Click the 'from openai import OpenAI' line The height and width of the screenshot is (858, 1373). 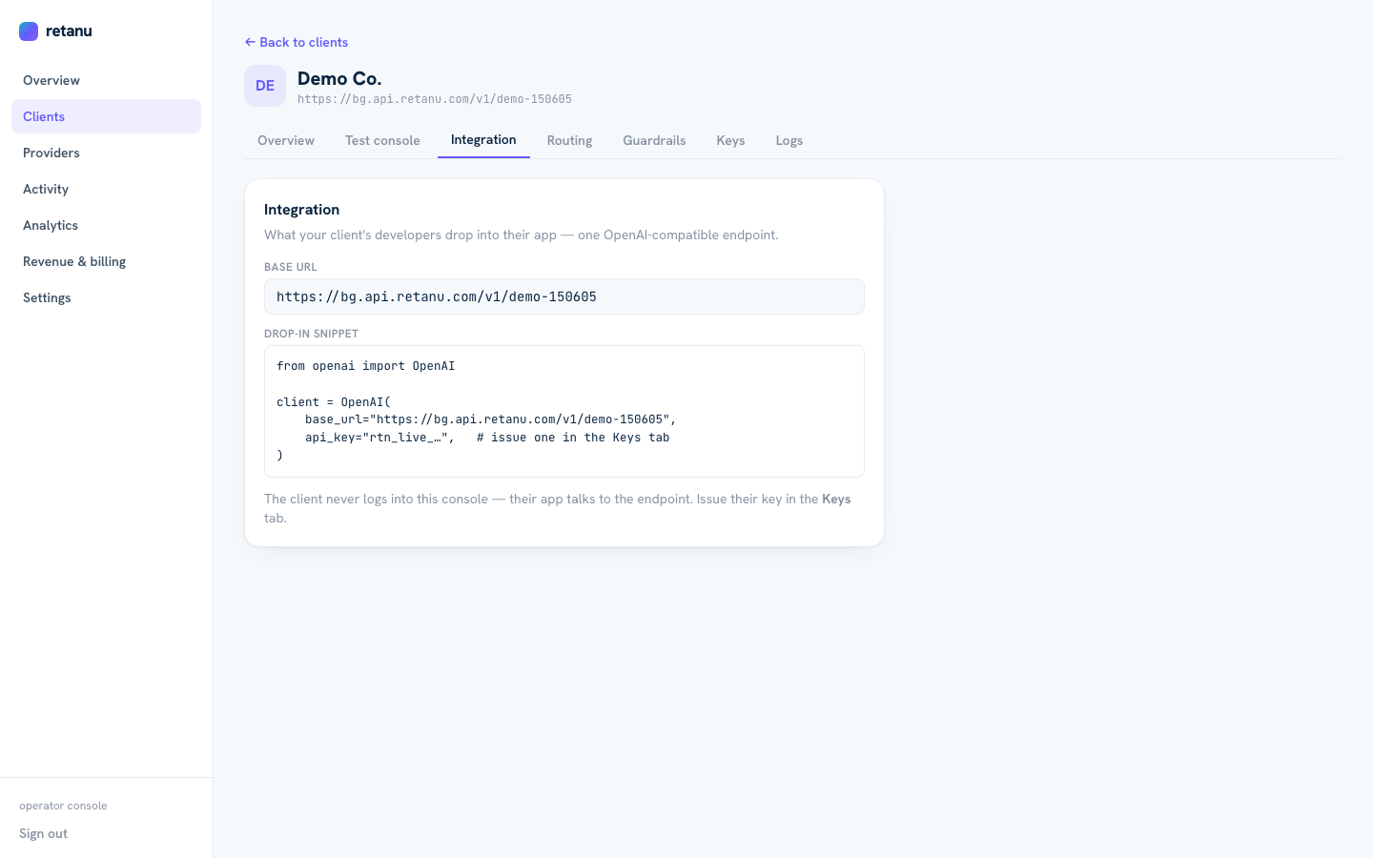365,366
